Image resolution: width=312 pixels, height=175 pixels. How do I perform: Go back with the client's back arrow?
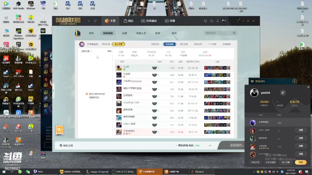coord(89,21)
